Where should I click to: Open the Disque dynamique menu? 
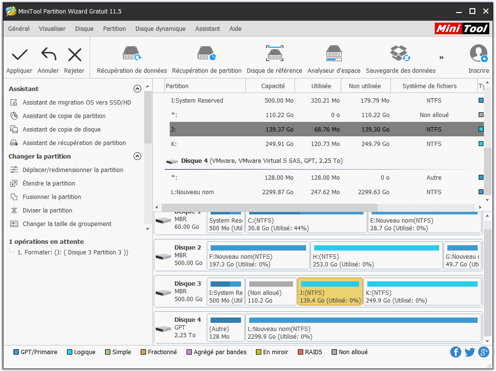click(x=161, y=29)
